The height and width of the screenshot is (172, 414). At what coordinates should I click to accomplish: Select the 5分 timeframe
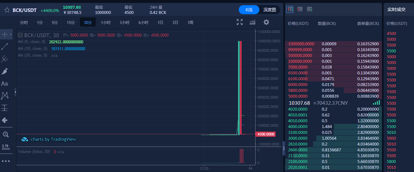[55, 23]
